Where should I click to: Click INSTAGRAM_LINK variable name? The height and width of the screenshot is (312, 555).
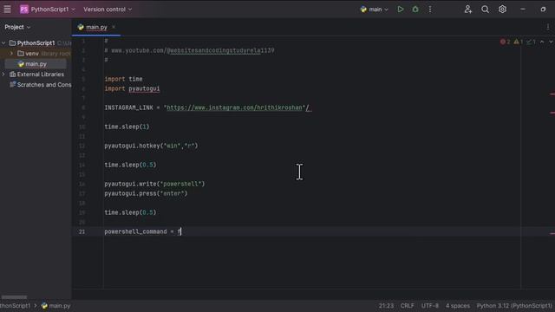pos(128,107)
